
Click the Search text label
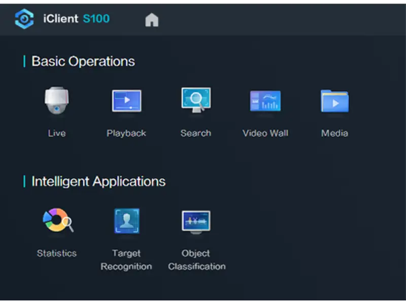196,133
